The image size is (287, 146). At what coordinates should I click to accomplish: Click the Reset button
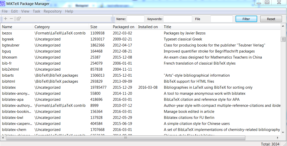271,19
